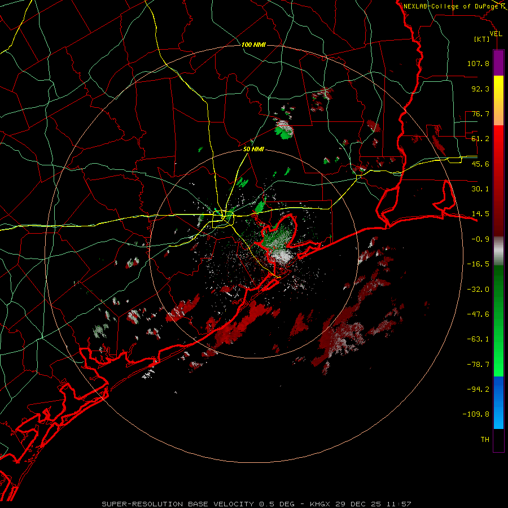Select the -94.2 scale value
Viewport: 508px width, 508px height.
click(478, 389)
